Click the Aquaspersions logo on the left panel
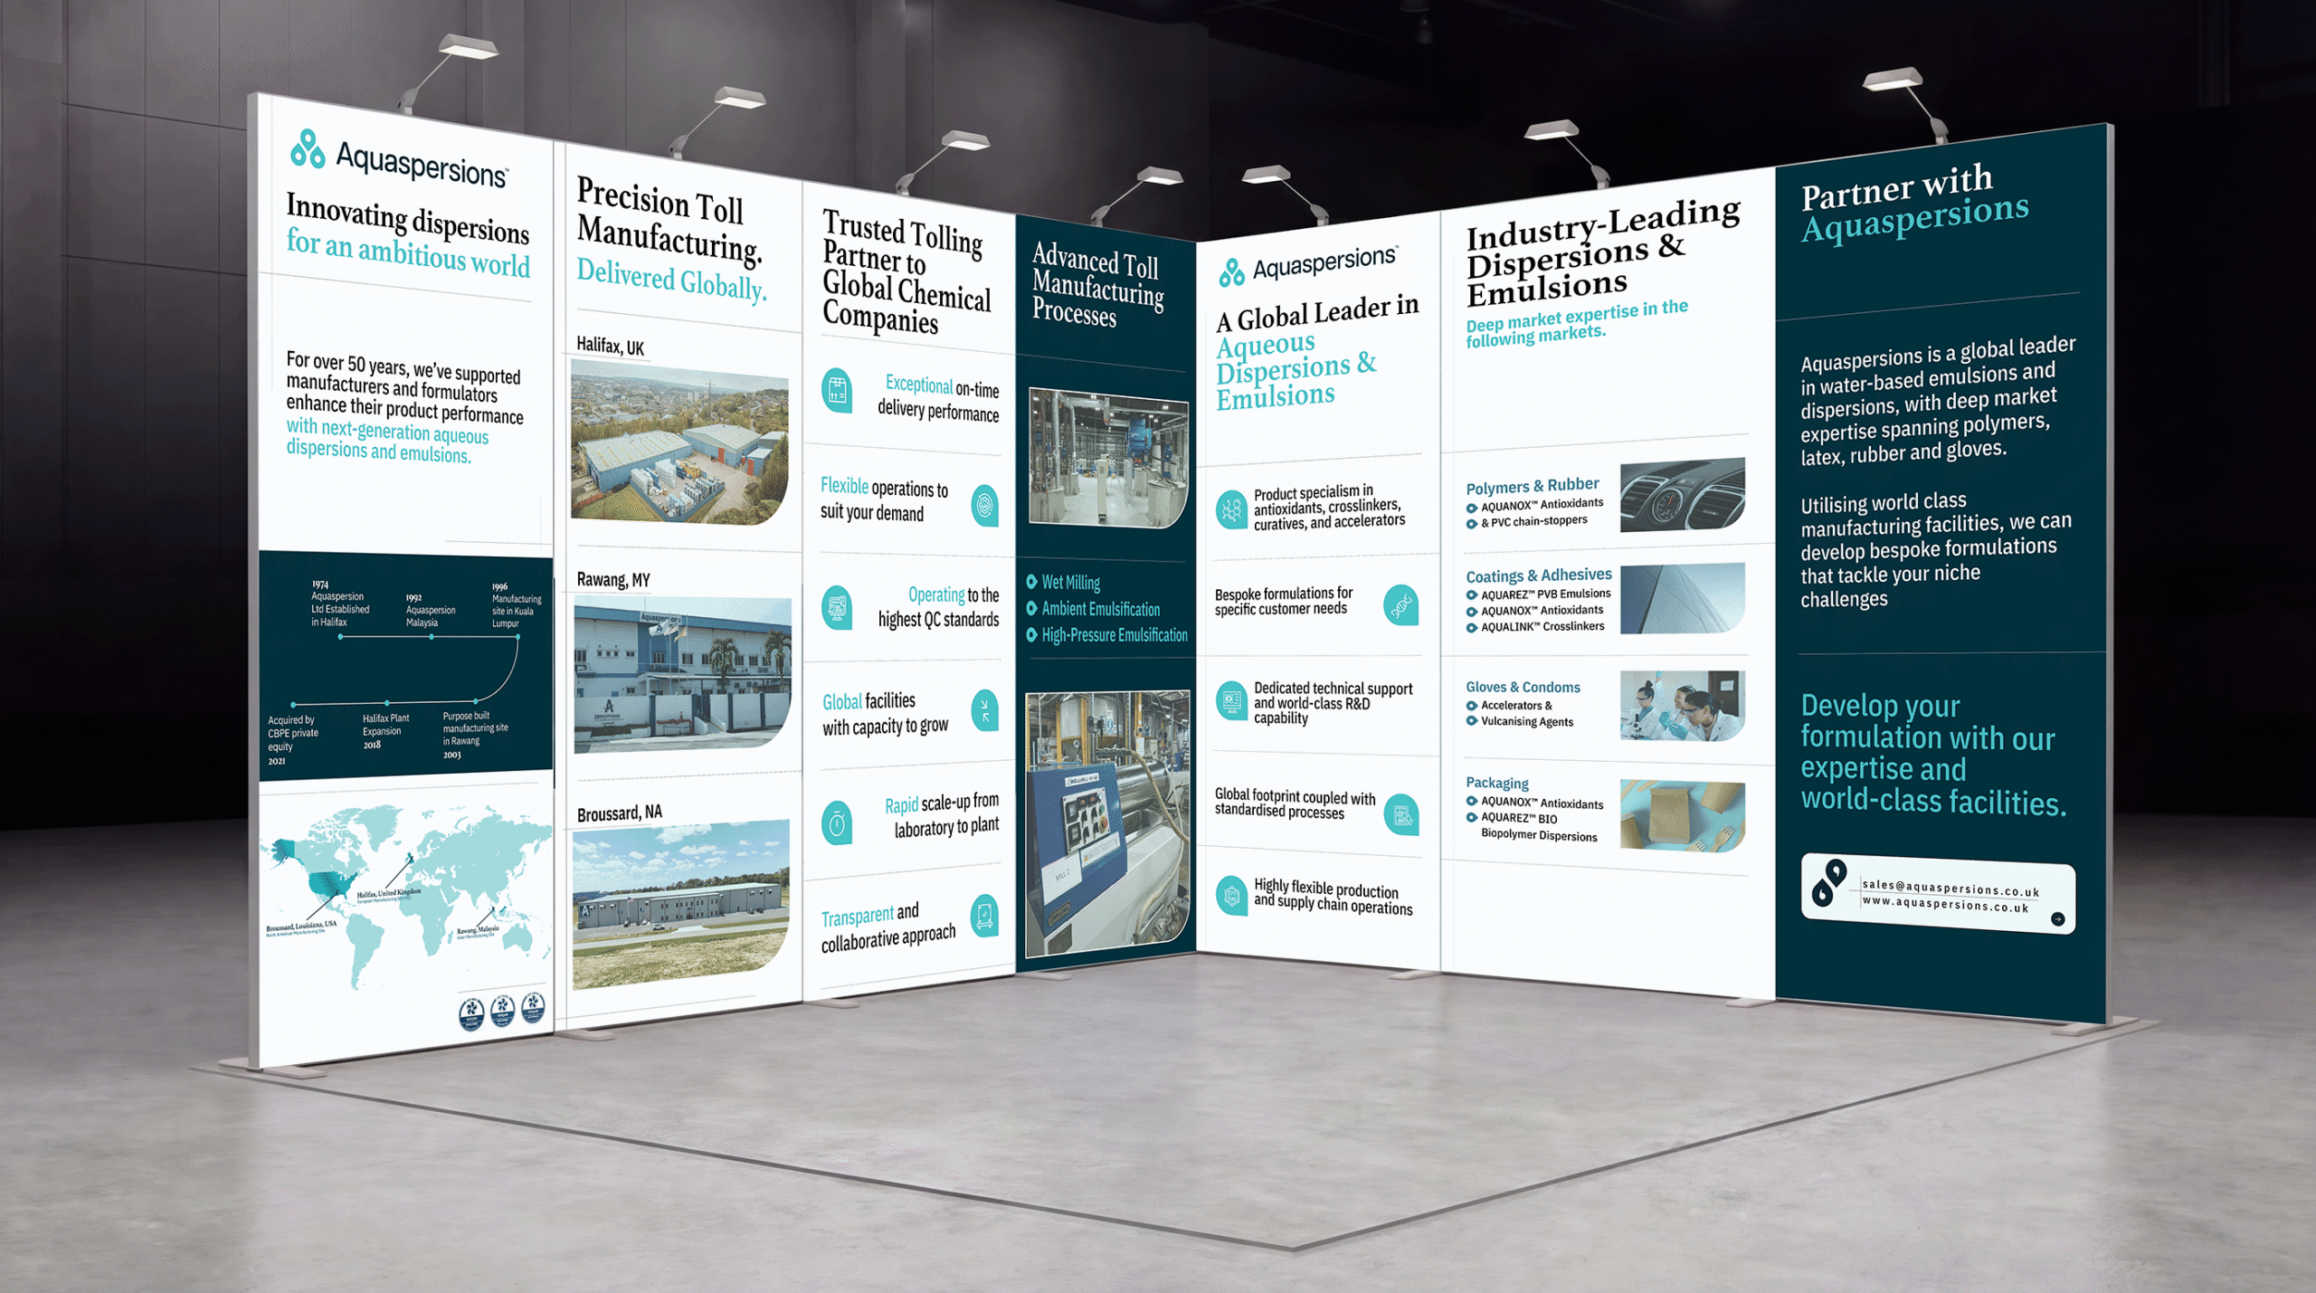 399,159
